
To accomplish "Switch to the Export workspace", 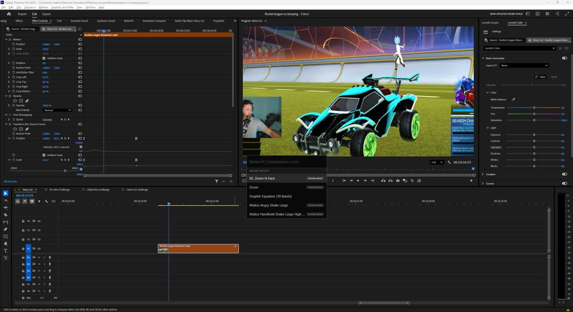I will (x=46, y=14).
